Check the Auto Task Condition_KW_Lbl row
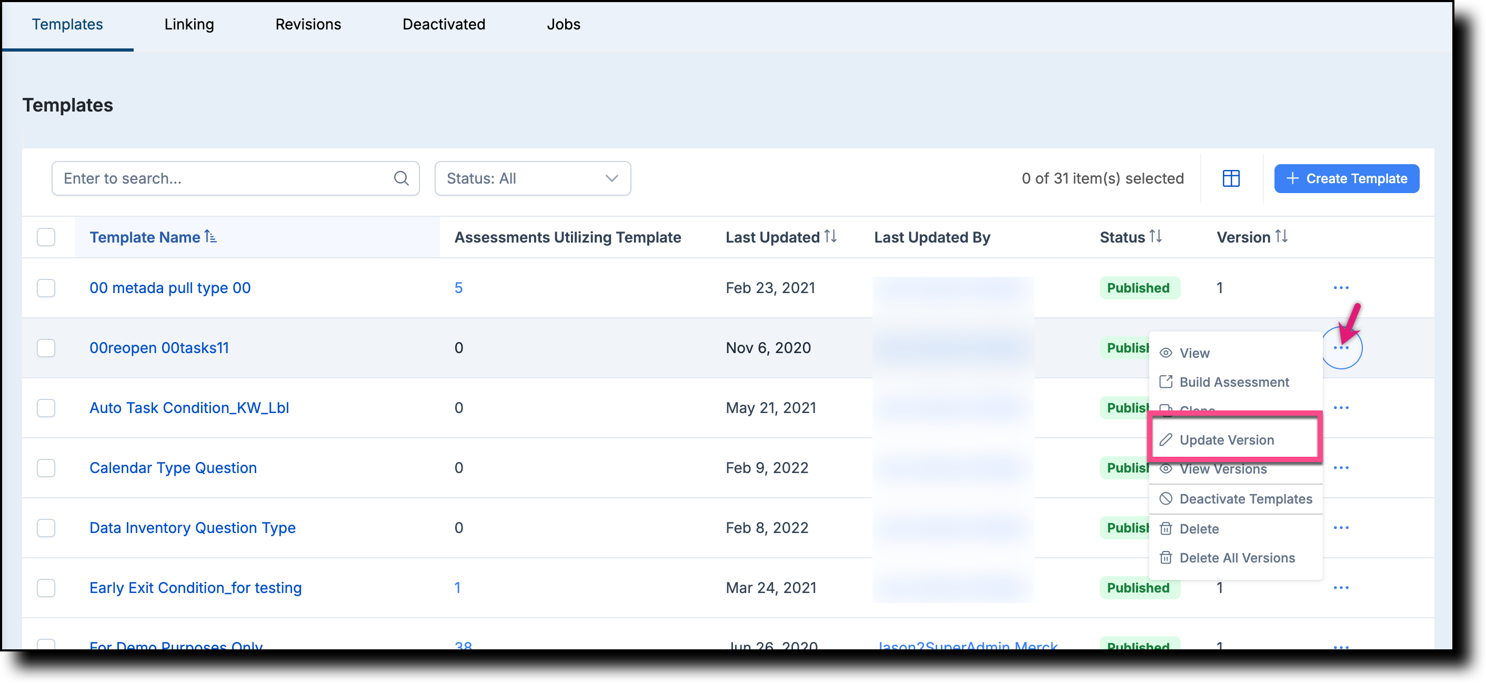The height and width of the screenshot is (683, 1486). point(46,408)
